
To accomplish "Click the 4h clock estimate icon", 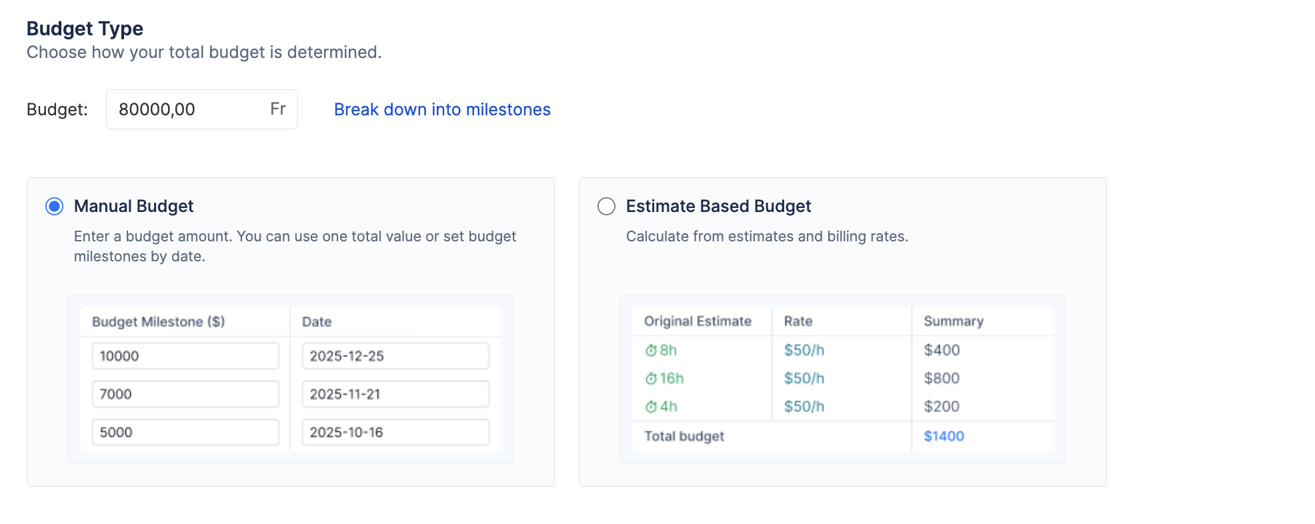I will (651, 407).
